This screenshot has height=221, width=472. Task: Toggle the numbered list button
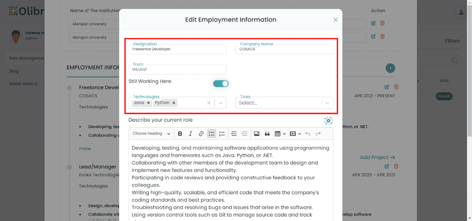click(x=222, y=133)
